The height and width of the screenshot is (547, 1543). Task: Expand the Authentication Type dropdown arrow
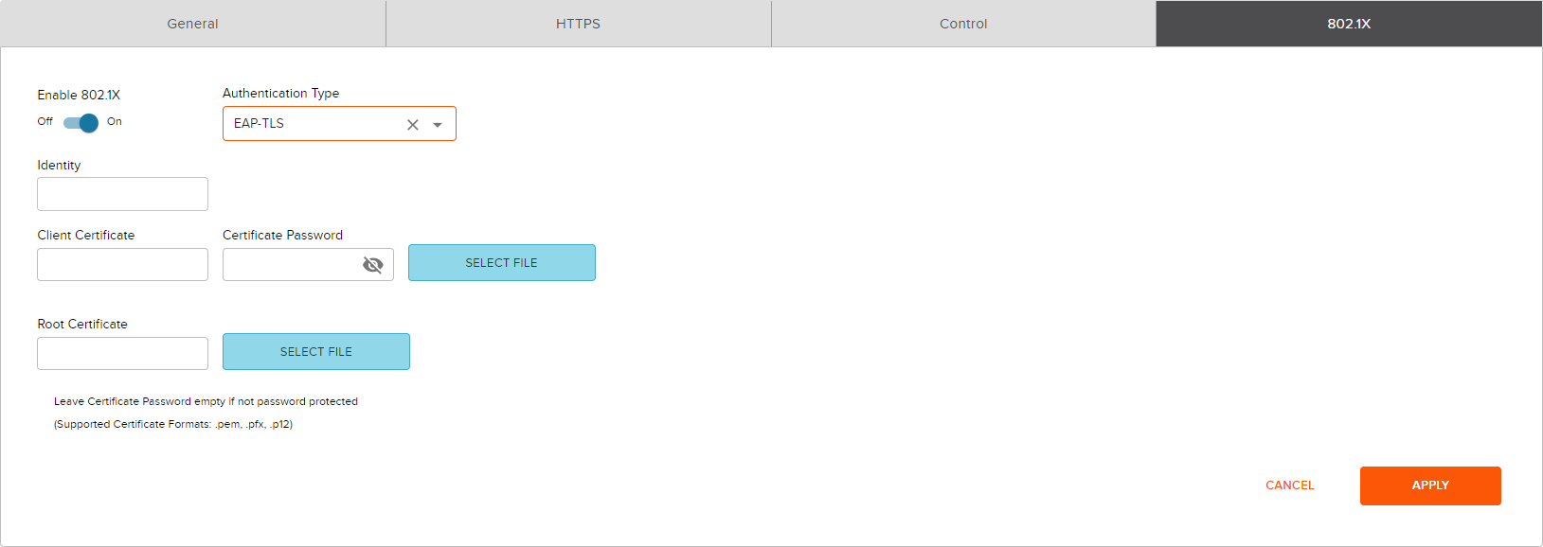pyautogui.click(x=438, y=125)
